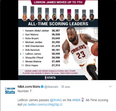Open the tweet options chevron dropdown
Image resolution: width=116 pixels, height=111 pixels.
(110, 87)
